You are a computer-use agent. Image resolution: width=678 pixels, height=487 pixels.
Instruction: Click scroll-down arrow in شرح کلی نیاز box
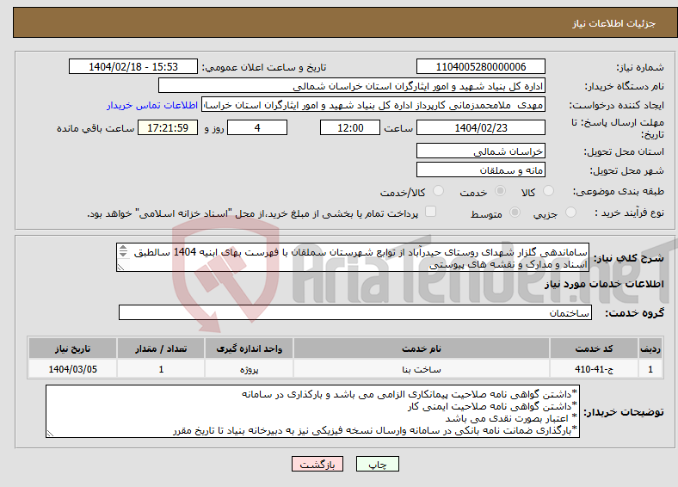click(x=123, y=254)
